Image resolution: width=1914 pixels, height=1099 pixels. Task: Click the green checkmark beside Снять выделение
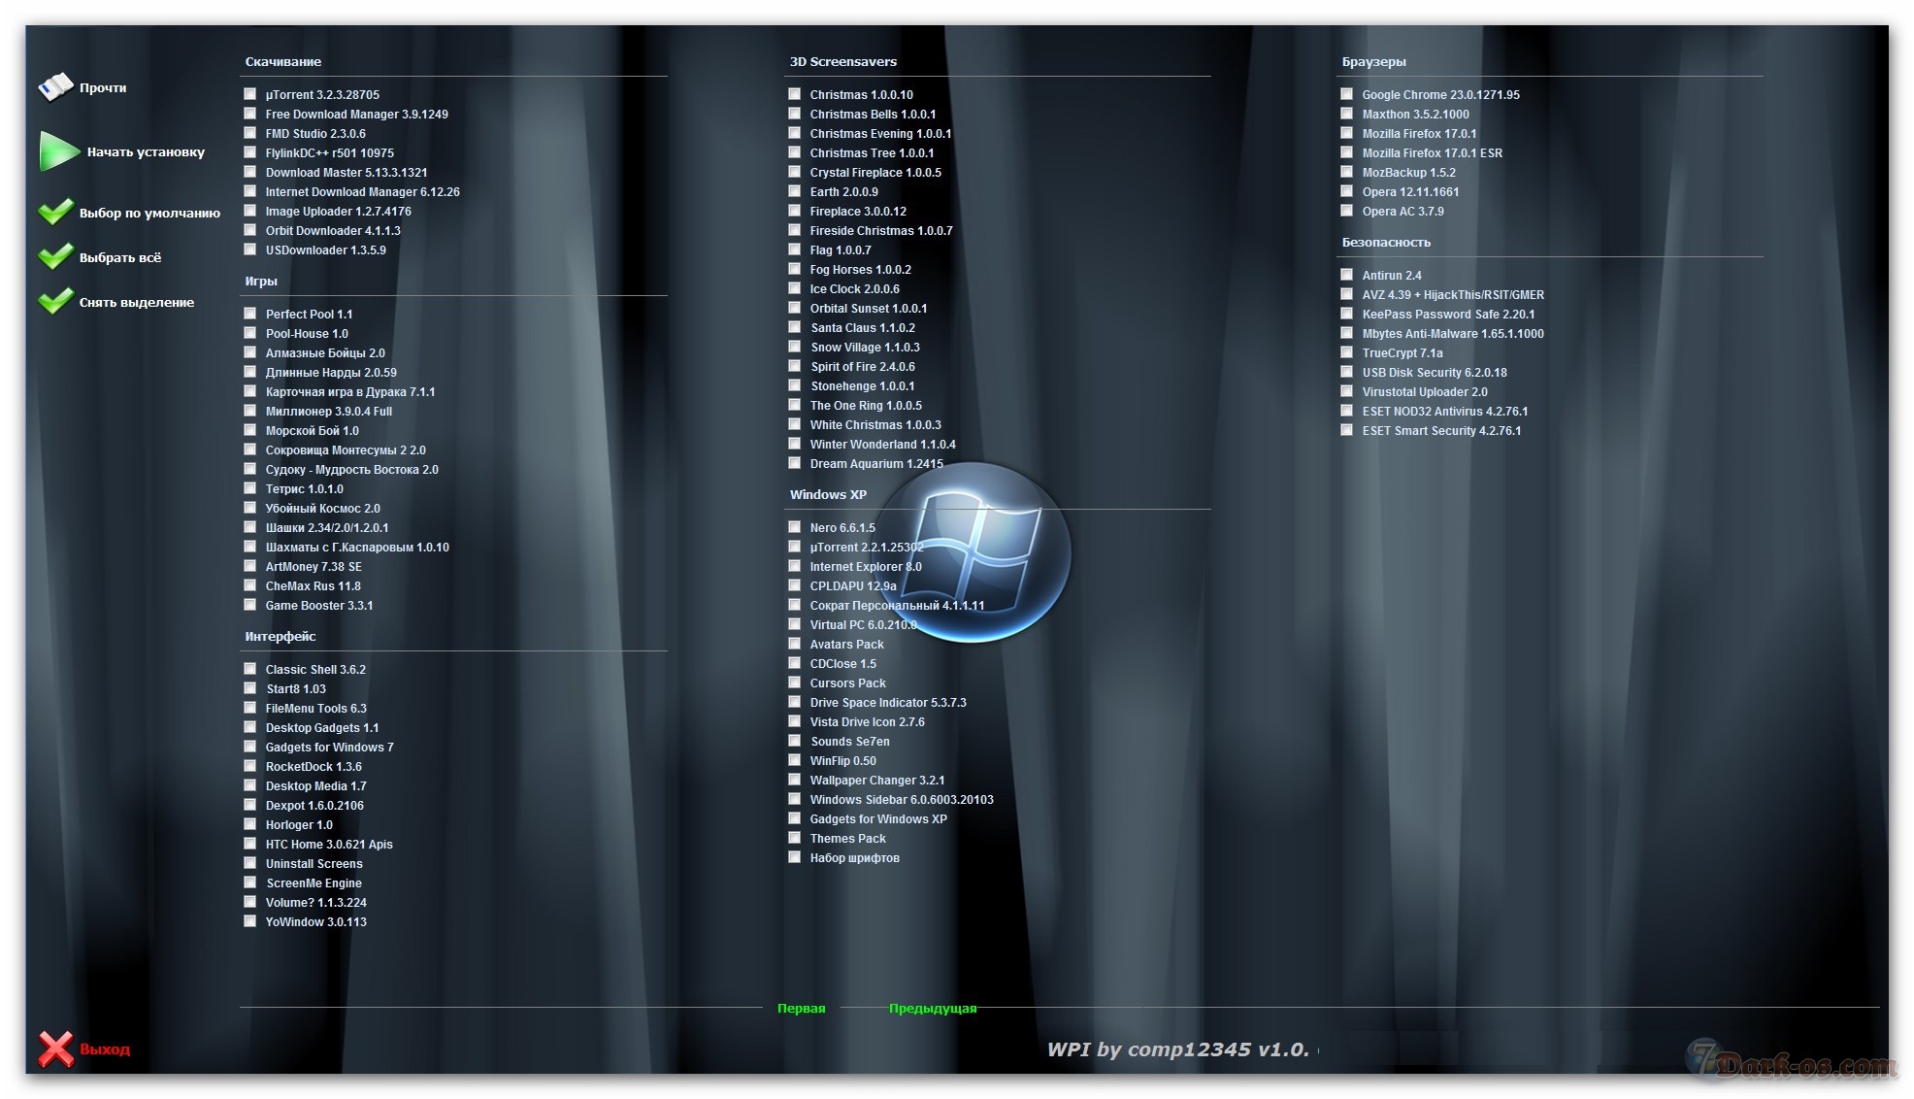point(55,301)
